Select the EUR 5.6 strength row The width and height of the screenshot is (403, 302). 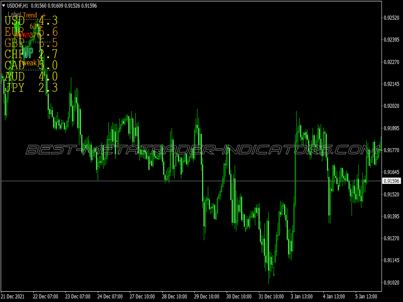[31, 32]
